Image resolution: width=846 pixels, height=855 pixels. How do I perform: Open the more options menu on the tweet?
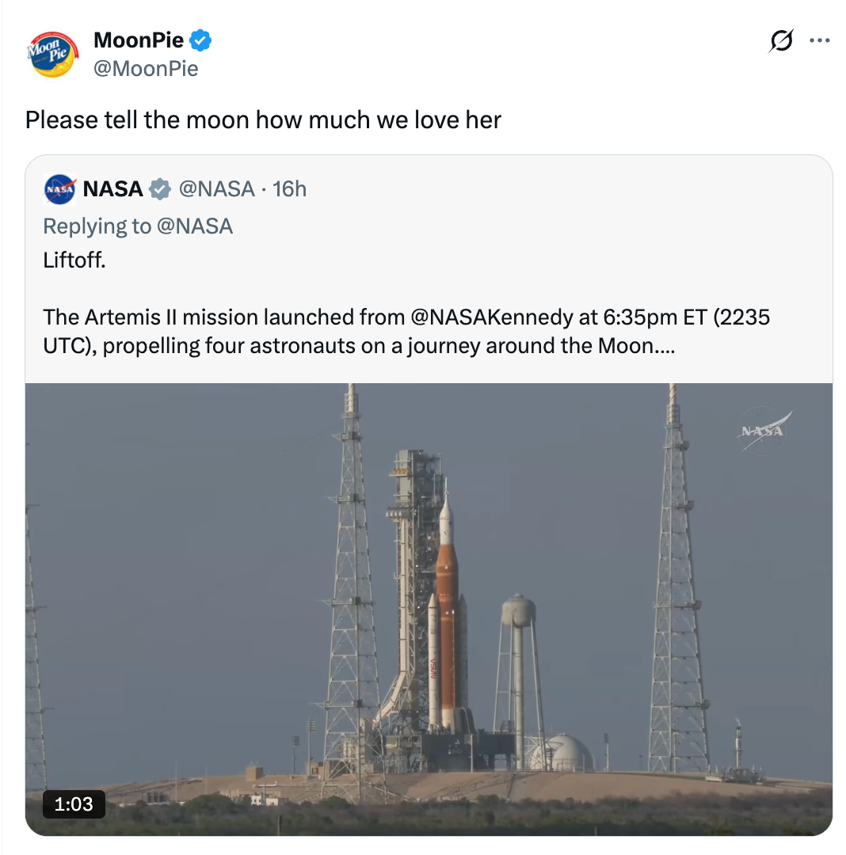coord(820,41)
